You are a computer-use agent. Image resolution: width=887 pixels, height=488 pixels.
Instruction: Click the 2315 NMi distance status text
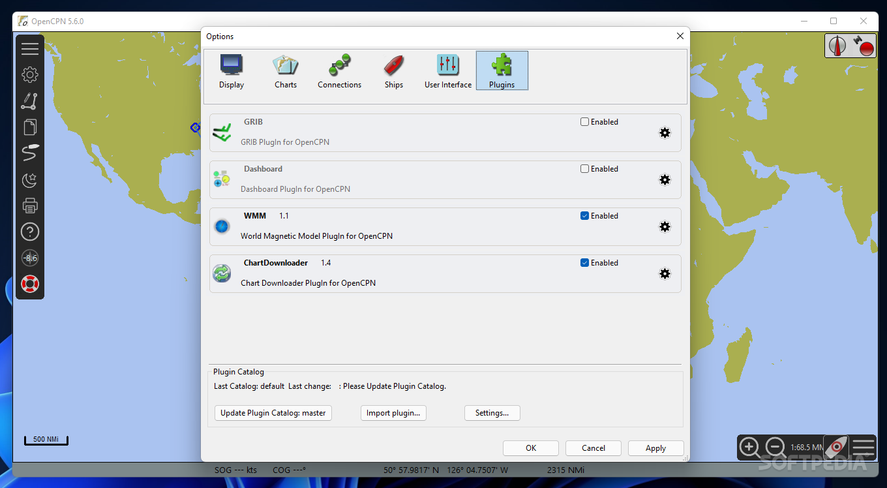565,470
